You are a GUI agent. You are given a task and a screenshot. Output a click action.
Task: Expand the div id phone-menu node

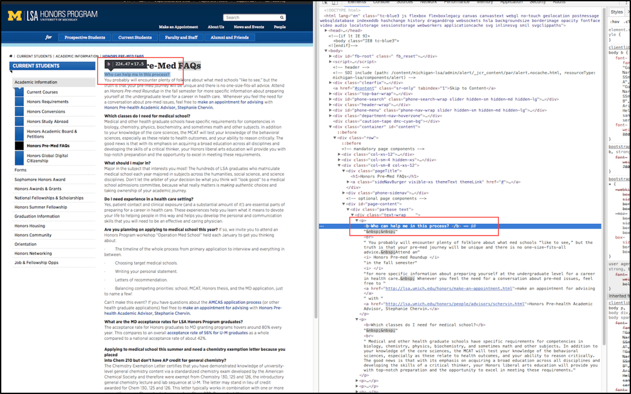(331, 110)
